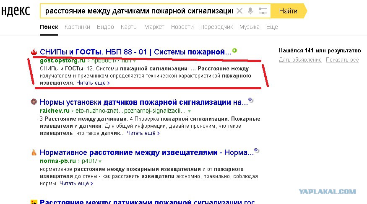Click the p401/ path of norma-pb.ru

click(89, 161)
